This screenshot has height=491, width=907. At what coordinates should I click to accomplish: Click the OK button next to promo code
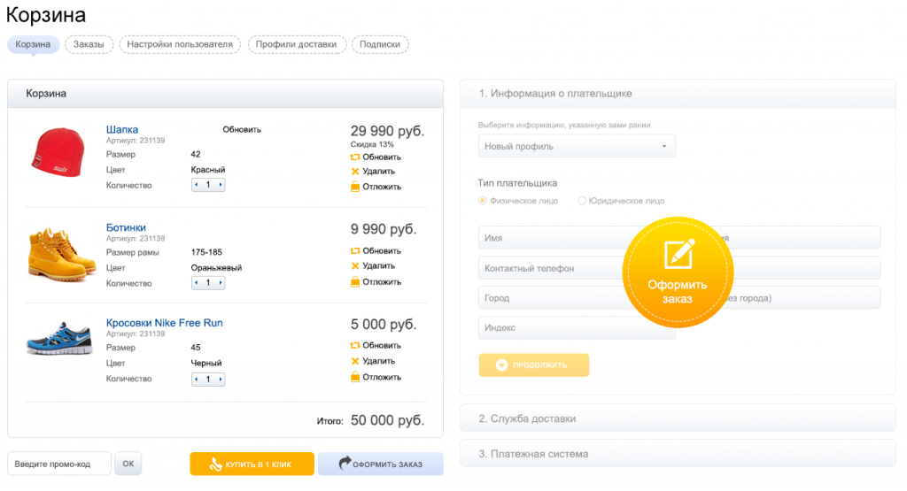click(x=128, y=464)
